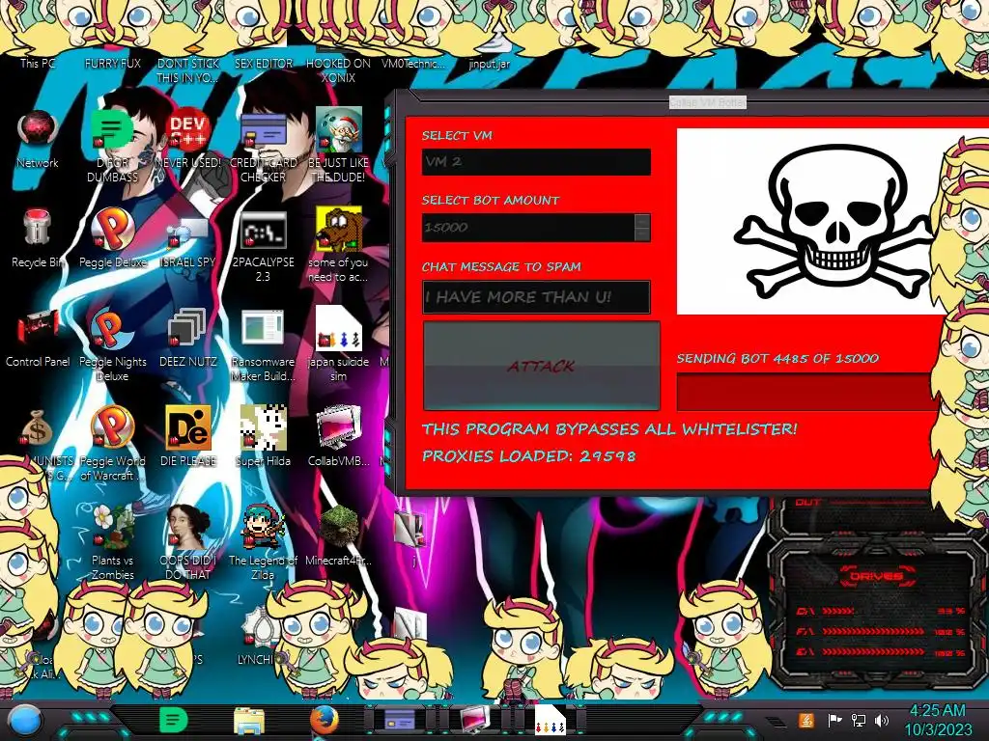Open the LYNCHI... desktop shortcut

tap(259, 633)
